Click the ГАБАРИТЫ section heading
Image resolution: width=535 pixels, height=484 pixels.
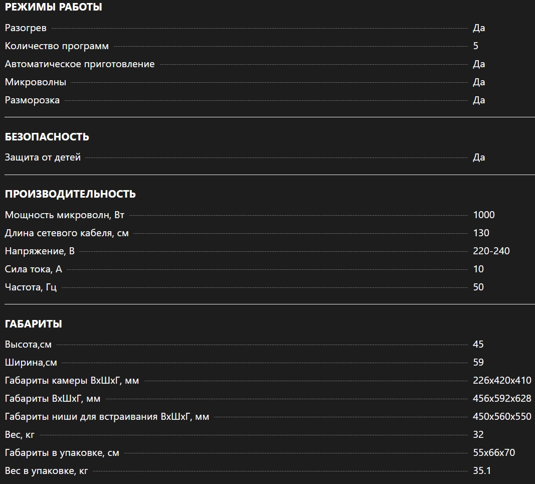pyautogui.click(x=34, y=324)
